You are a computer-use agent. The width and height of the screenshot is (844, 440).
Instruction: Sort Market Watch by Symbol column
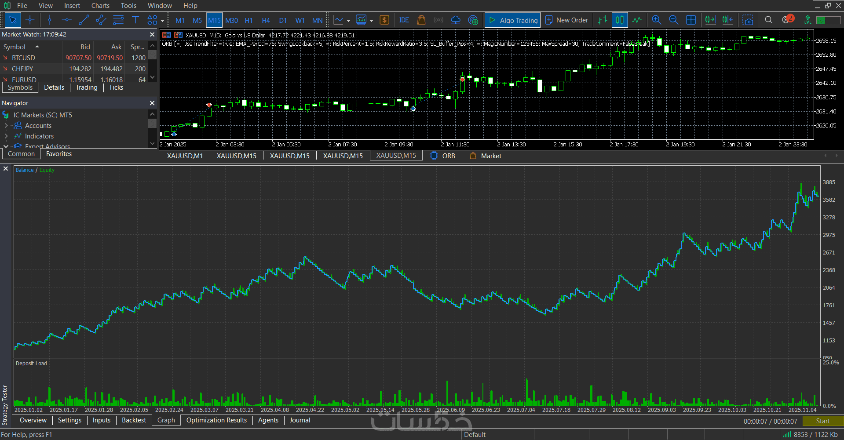point(31,47)
